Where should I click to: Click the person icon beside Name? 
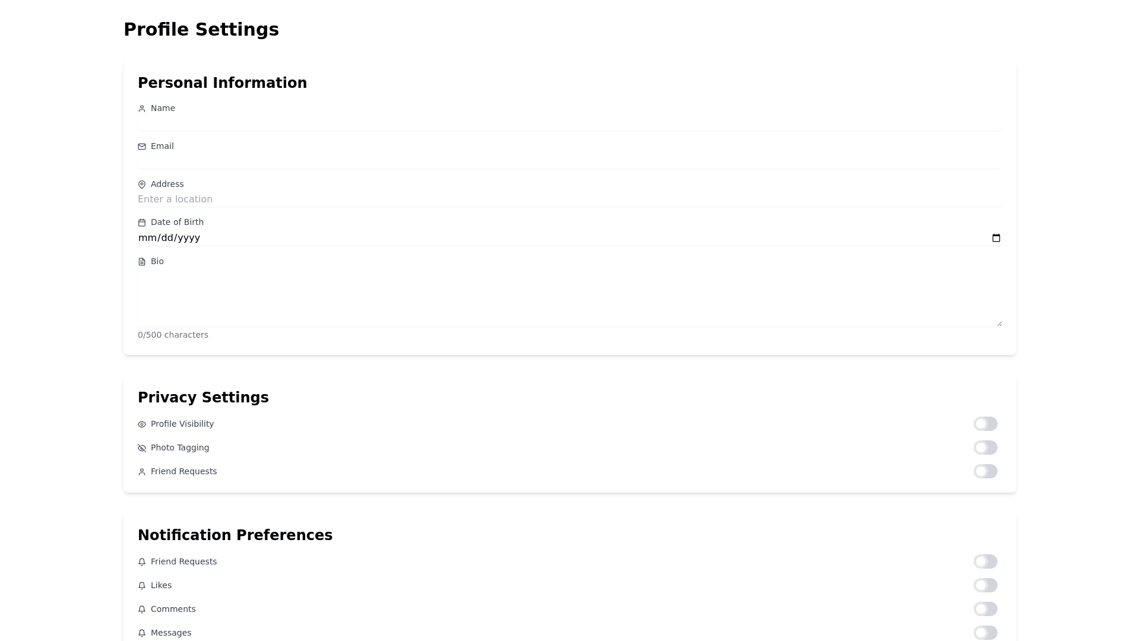tap(142, 109)
